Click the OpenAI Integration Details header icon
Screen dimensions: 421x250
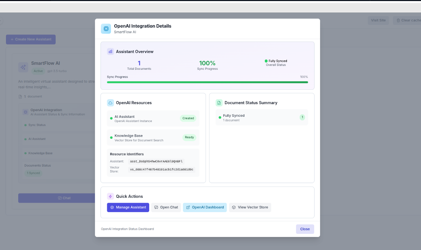106,28
